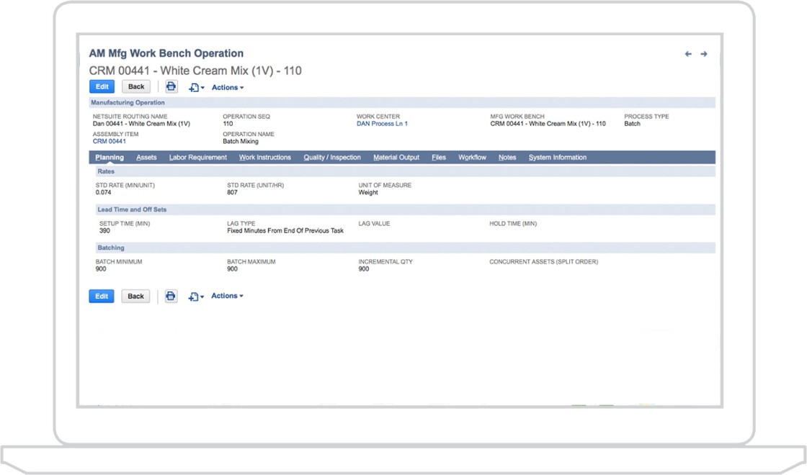Expand Actions dropdown below the Batching section
Screen dimensions: 807x475
[227, 296]
